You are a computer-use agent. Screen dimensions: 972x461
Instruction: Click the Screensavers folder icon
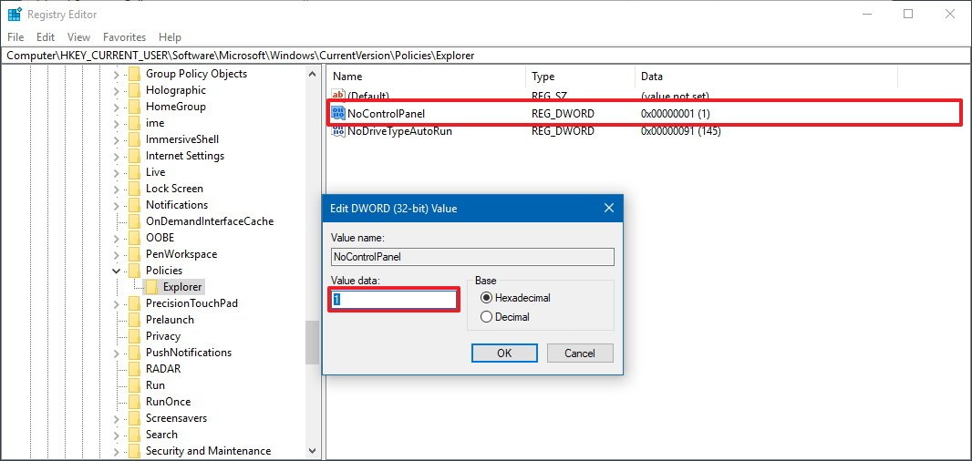[x=135, y=418]
